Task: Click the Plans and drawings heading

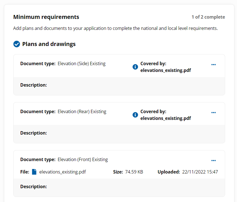Action: click(x=49, y=44)
